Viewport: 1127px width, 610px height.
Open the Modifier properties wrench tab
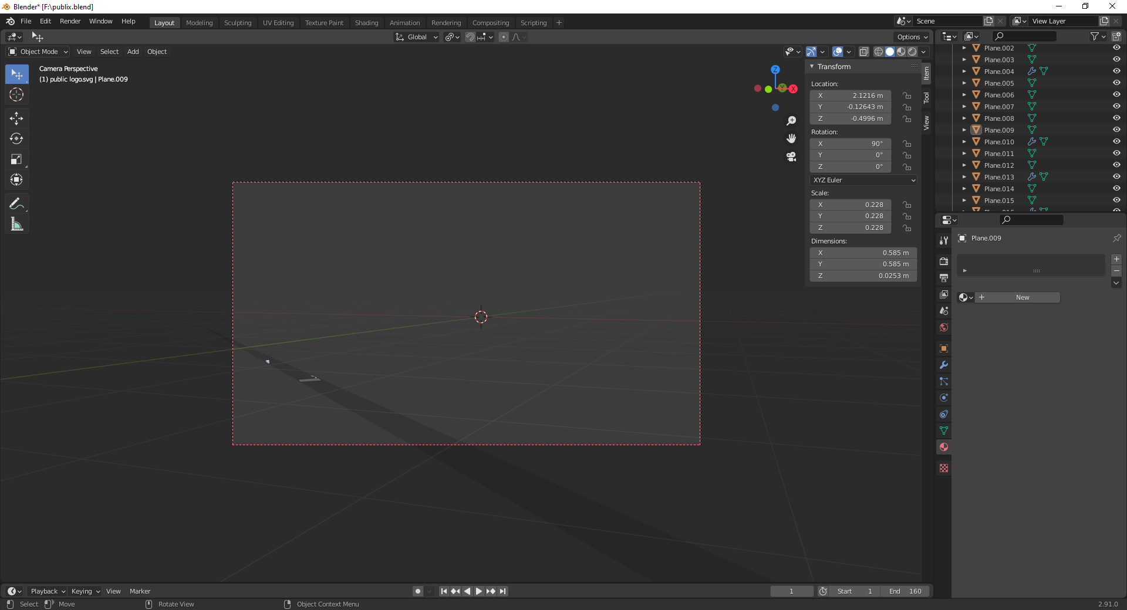point(944,365)
